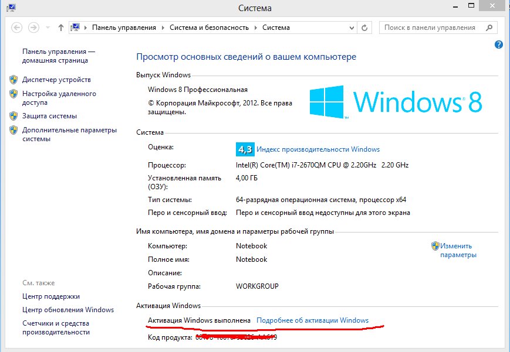Open help with the blue question icon
Screen dimensions: 510x352
tap(499, 45)
